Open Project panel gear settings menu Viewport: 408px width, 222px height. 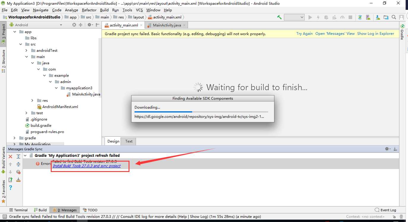[89, 25]
